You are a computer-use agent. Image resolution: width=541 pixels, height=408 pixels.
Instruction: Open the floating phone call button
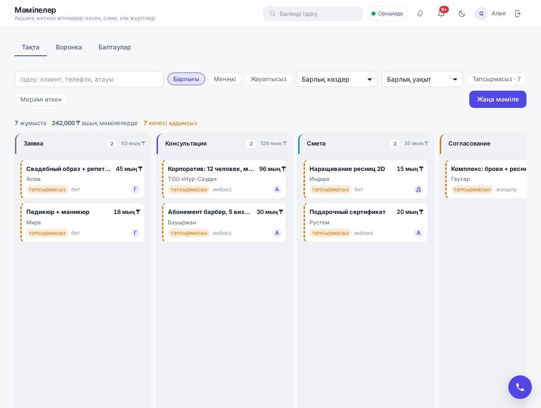(x=520, y=387)
